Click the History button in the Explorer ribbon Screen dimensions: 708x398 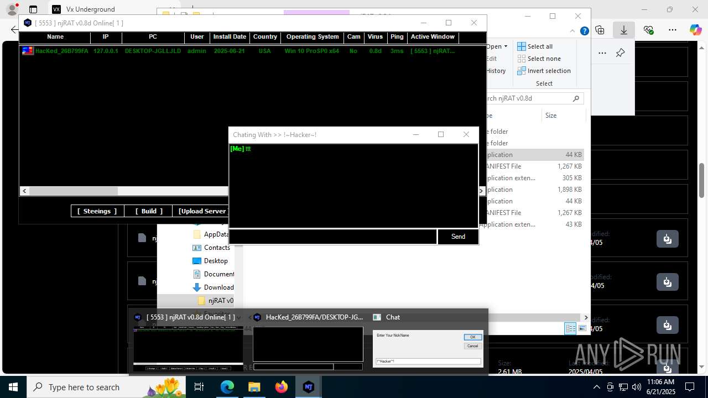[x=496, y=71]
